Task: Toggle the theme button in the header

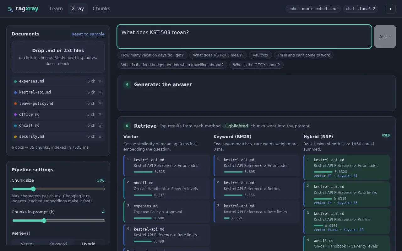Action: pos(390,9)
